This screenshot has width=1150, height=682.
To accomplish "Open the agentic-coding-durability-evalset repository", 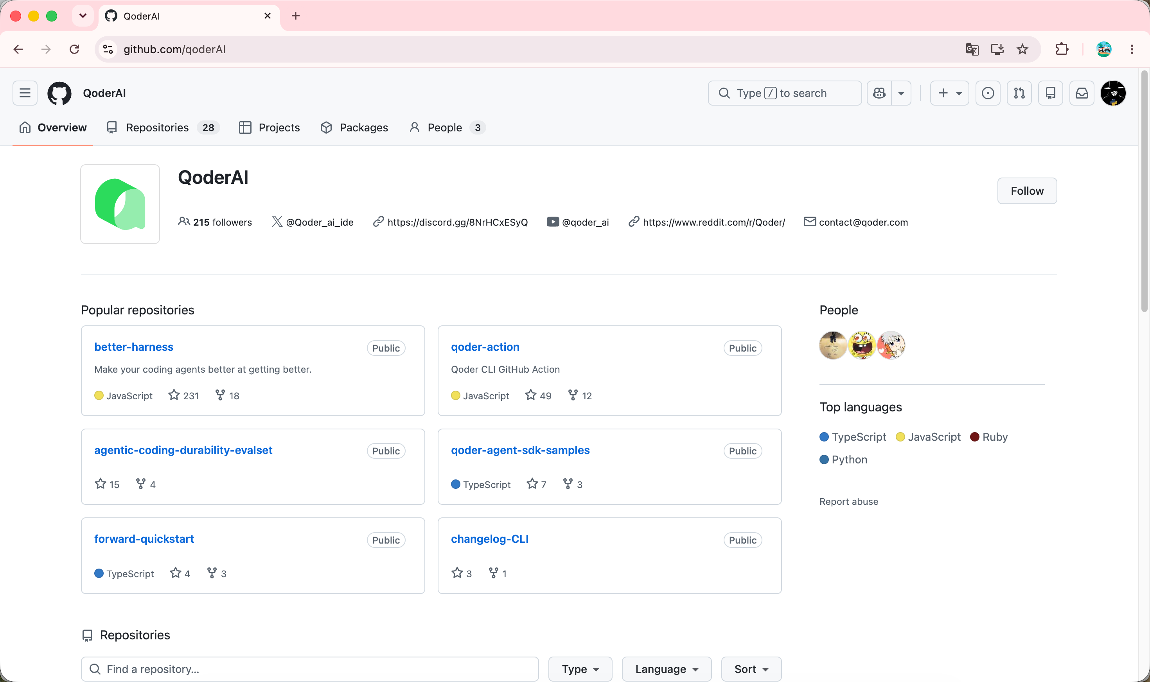I will (183, 450).
